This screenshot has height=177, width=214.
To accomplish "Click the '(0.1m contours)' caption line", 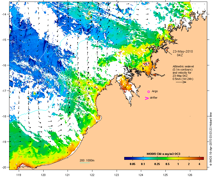I will tap(182, 69).
